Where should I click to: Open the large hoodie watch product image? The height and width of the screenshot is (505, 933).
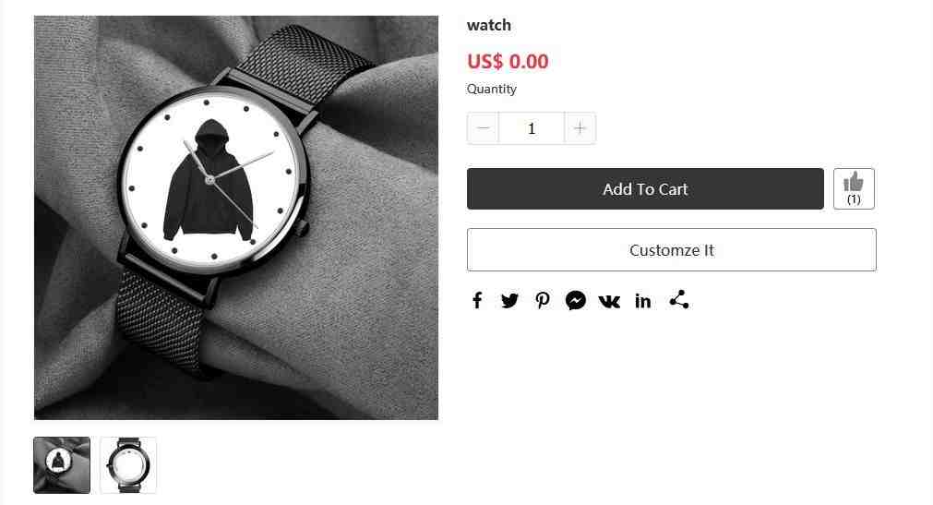point(236,218)
